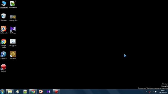Open the volume speaker tray icon
This screenshot has height=94, width=168.
pos(156,92)
